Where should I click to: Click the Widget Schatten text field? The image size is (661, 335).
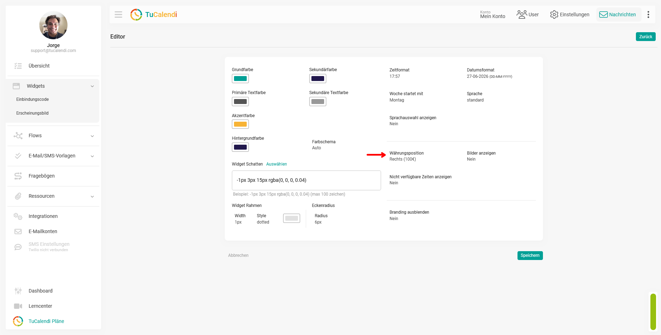(x=306, y=180)
